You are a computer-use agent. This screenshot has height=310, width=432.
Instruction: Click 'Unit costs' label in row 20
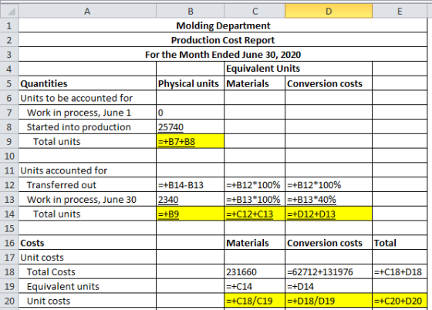tap(87, 301)
